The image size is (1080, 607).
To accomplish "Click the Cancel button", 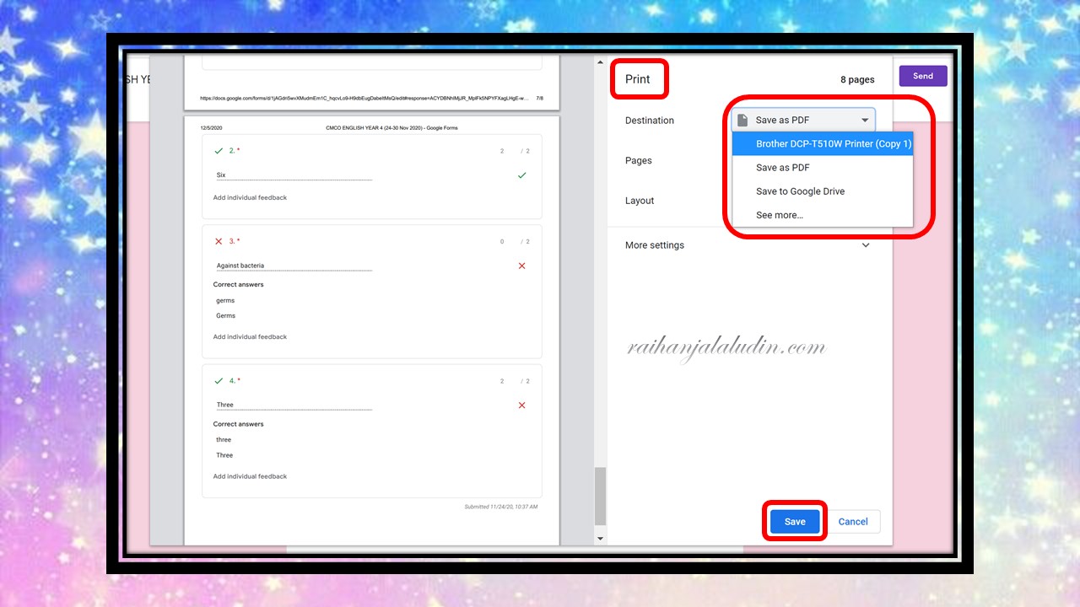I will point(853,521).
